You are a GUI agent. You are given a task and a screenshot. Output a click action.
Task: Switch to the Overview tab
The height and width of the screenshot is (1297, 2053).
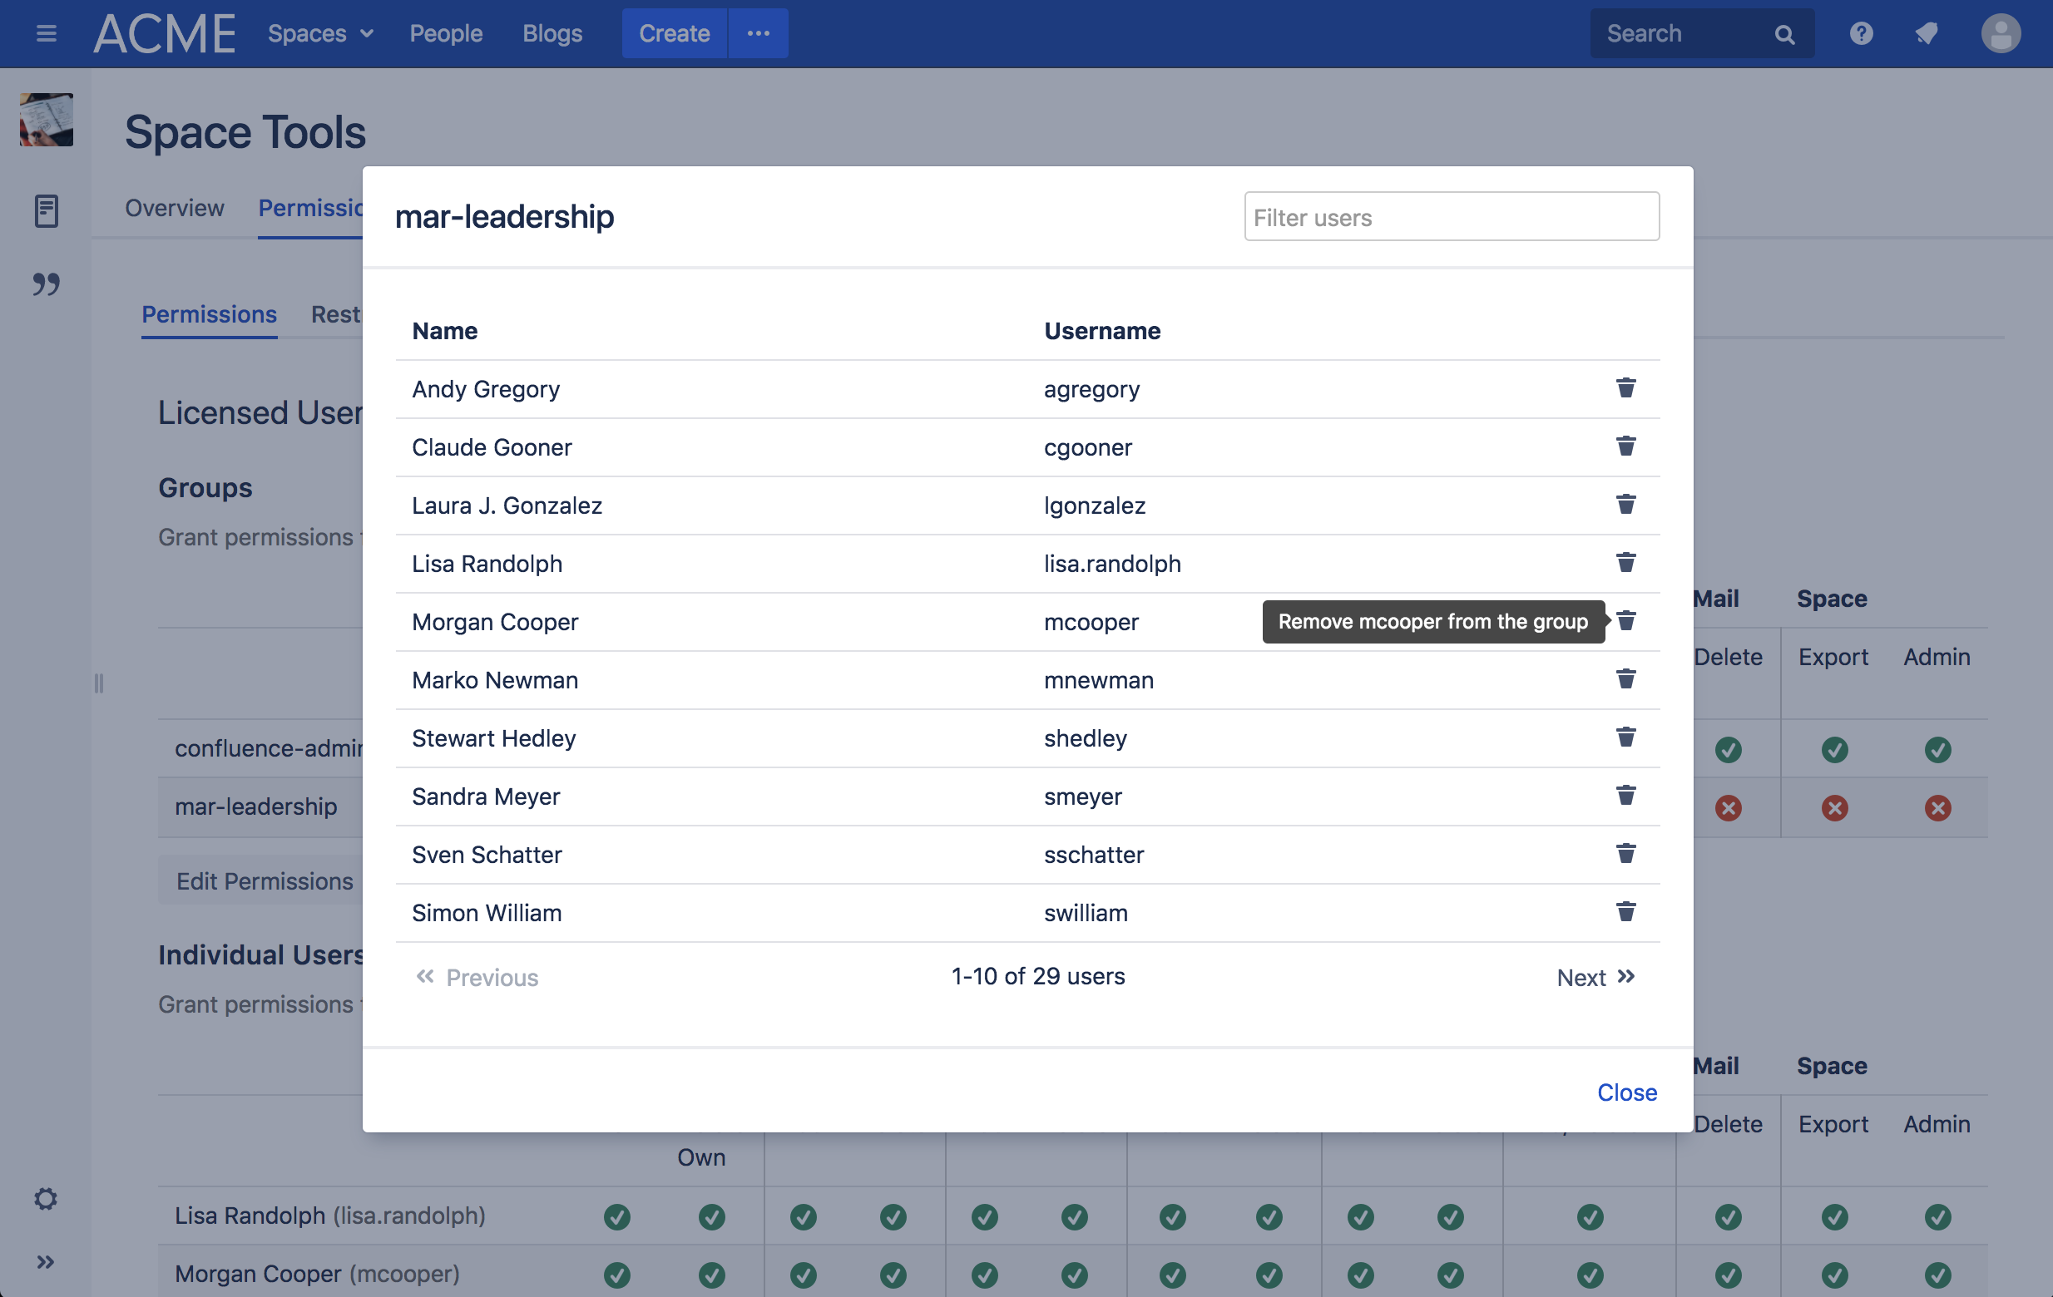click(174, 208)
